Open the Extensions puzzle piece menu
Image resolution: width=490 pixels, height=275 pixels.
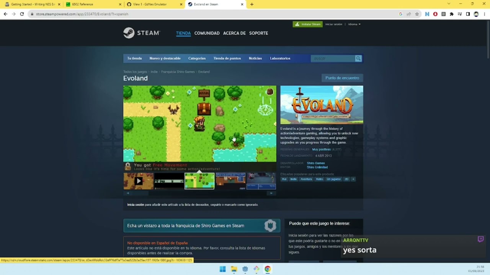coord(452,14)
